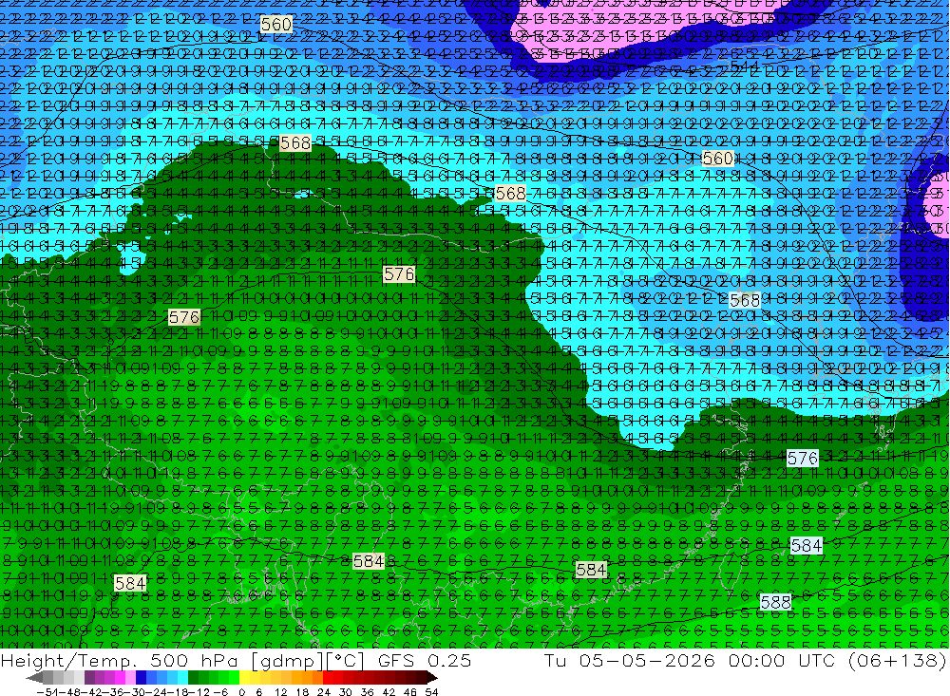Pick the bright red swatch at 24
The height and width of the screenshot is (696, 950).
[328, 677]
